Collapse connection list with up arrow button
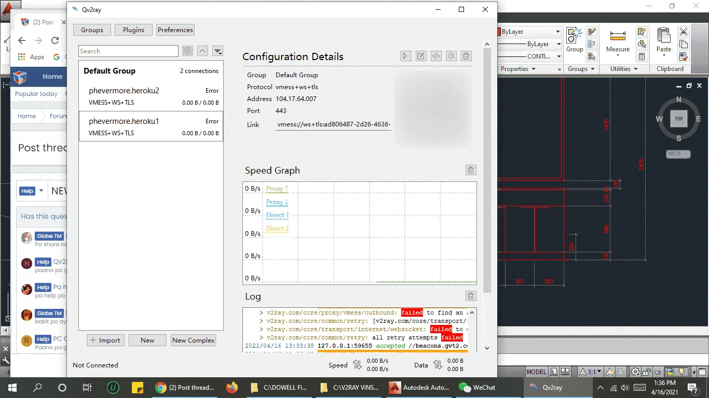Screen dimensions: 709x398 point(202,51)
